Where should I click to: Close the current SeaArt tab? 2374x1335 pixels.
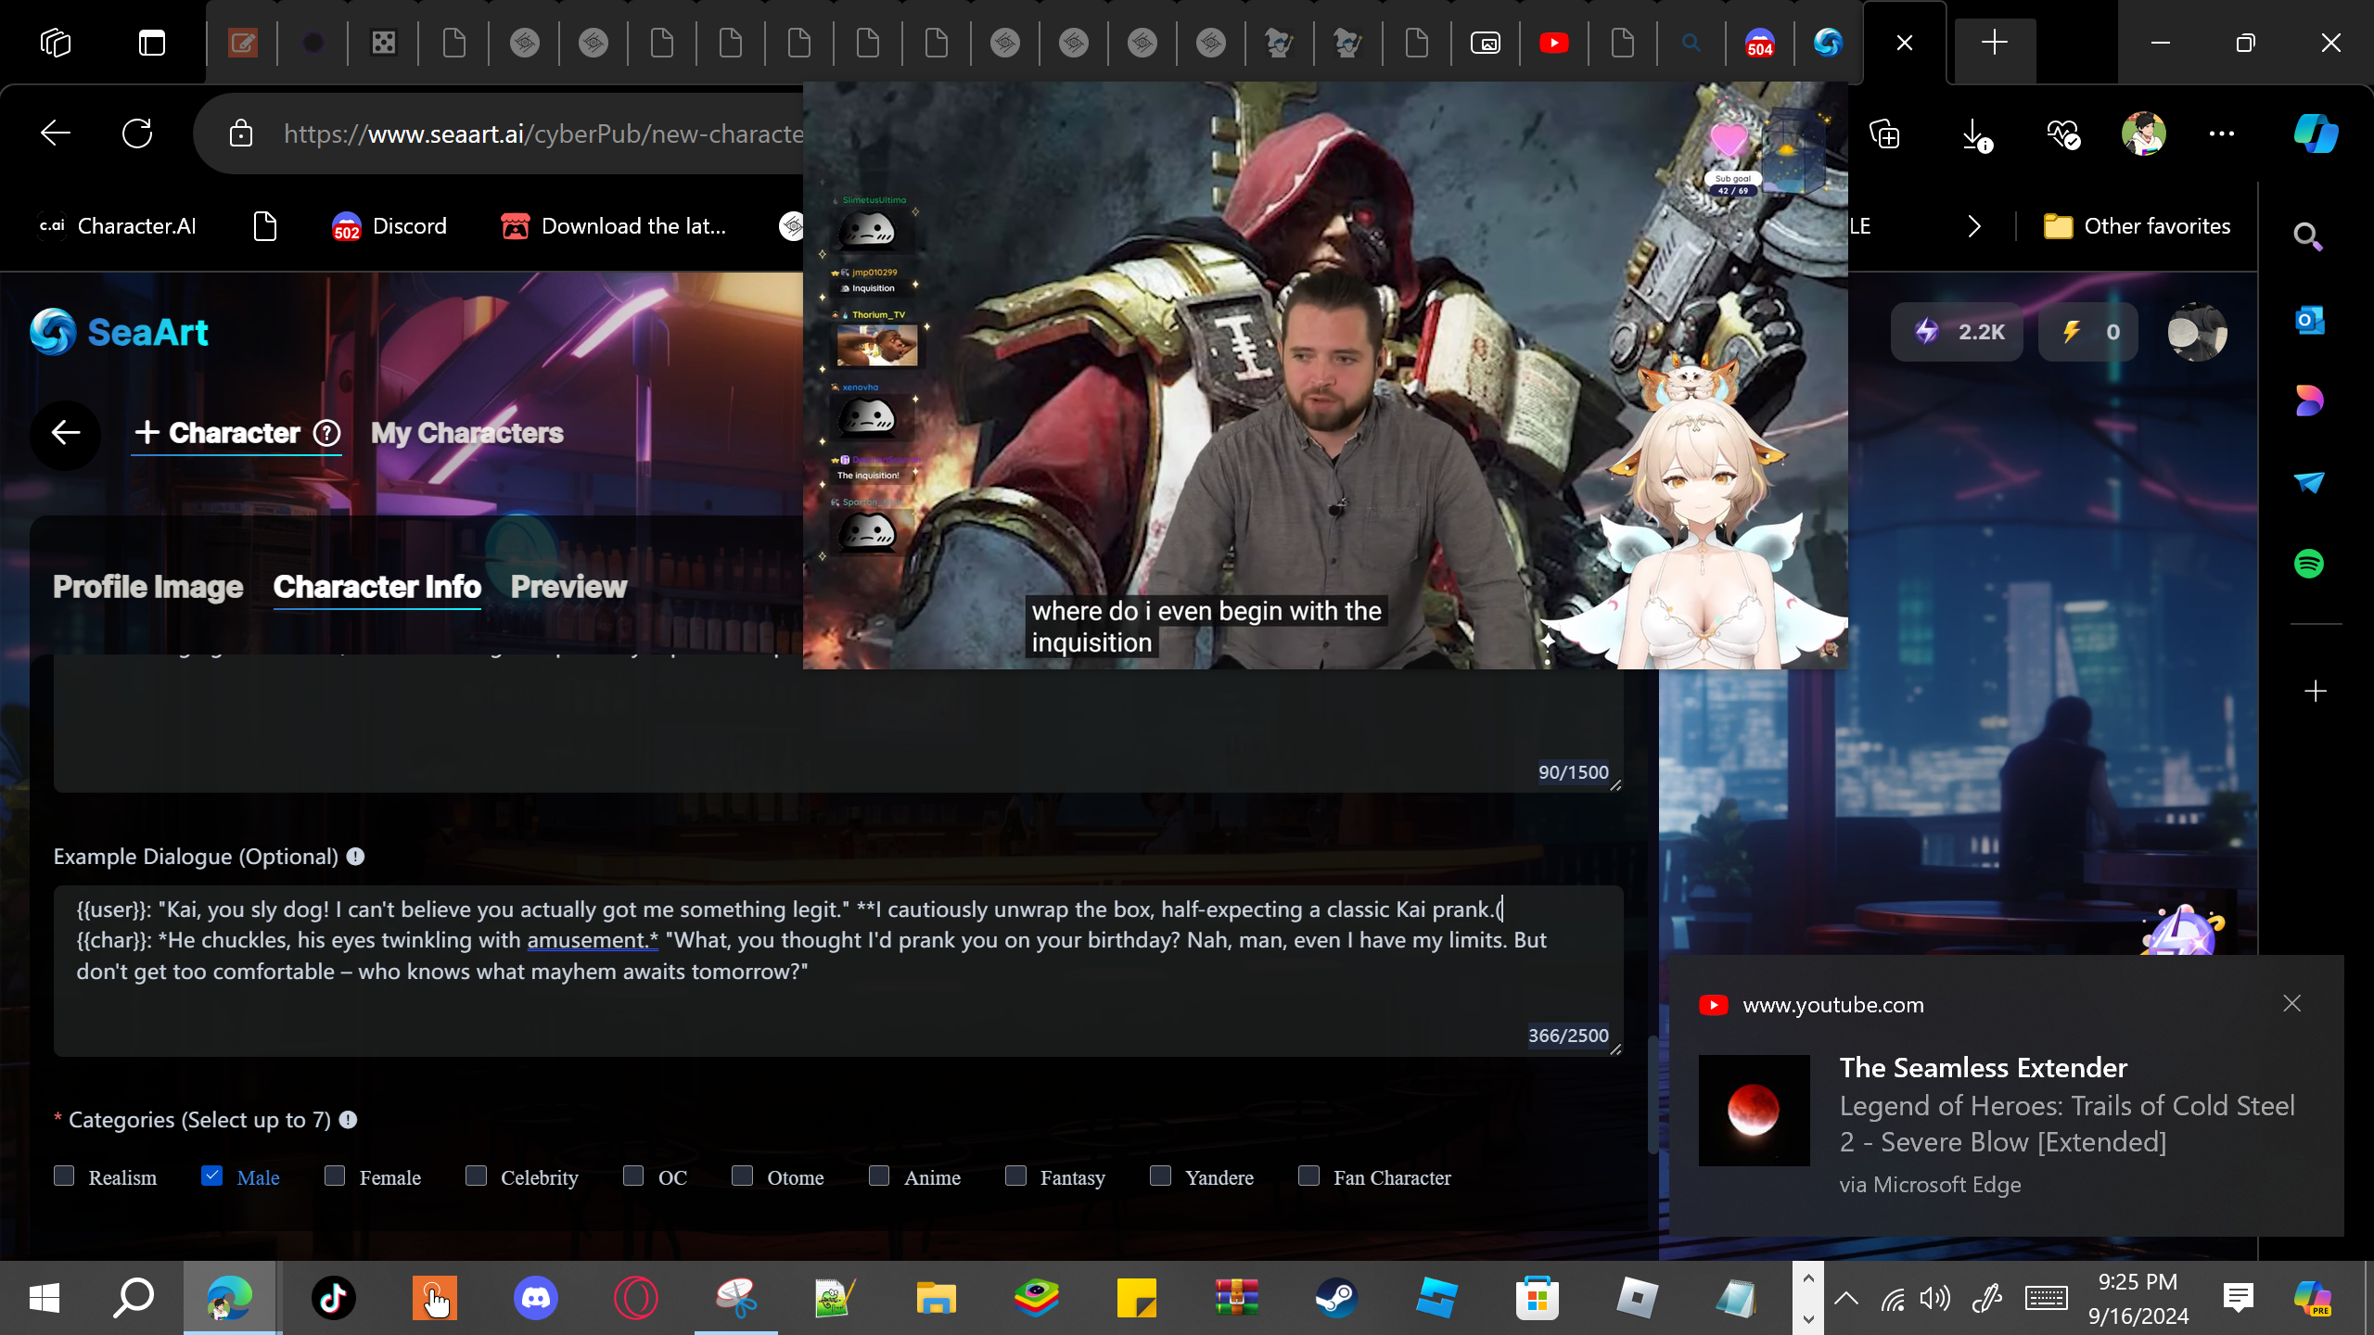(x=1905, y=43)
